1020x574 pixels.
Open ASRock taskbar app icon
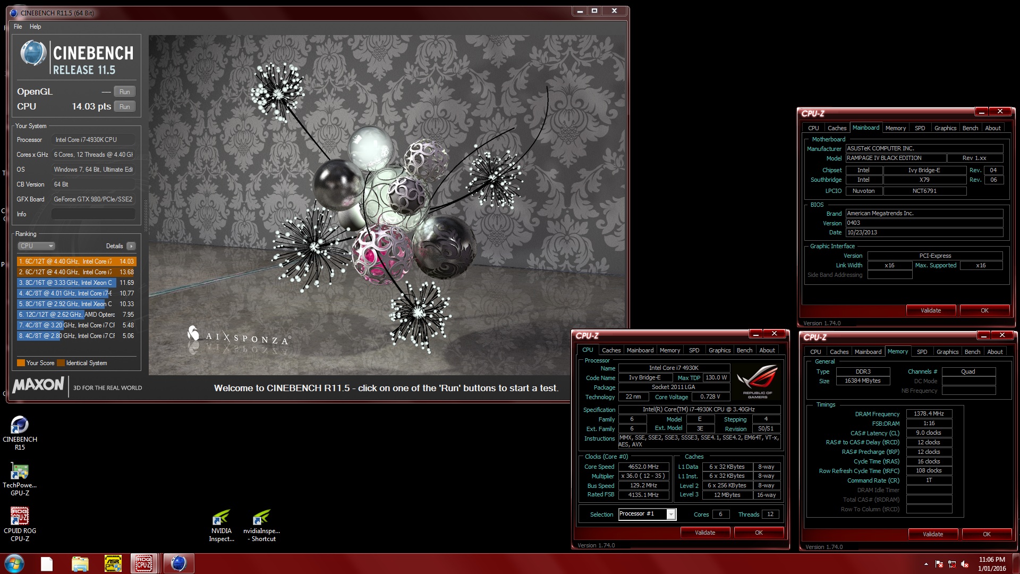(113, 563)
